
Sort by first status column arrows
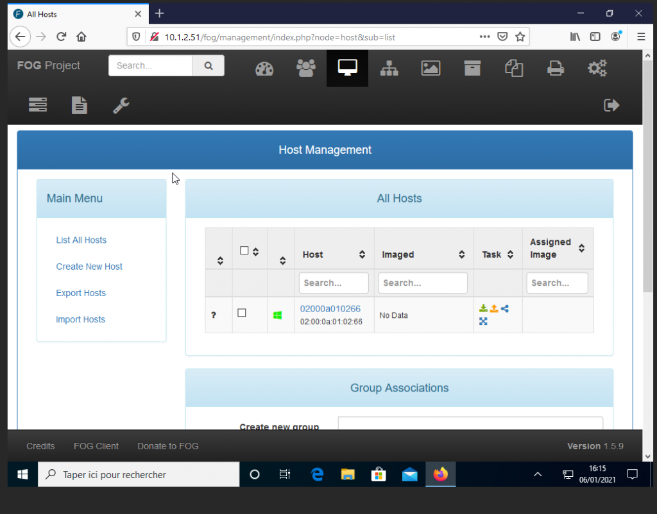point(220,261)
